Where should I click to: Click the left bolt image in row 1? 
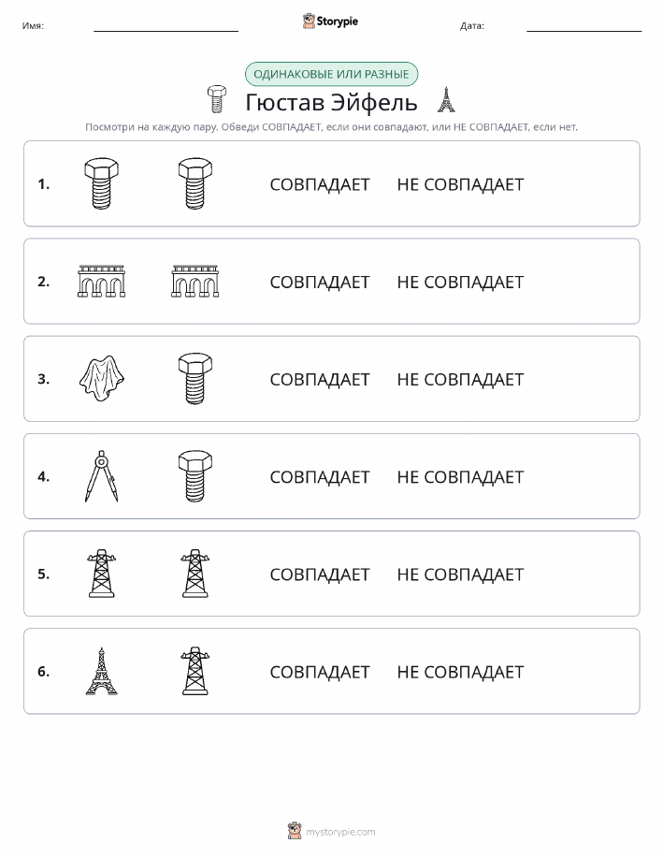click(102, 183)
